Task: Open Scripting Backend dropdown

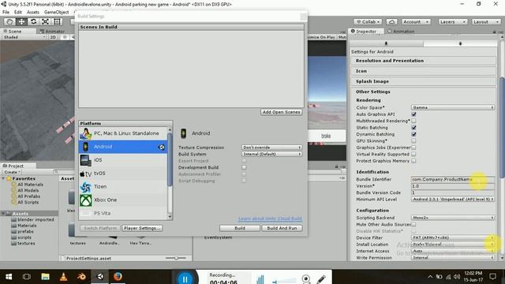Action: 452,218
